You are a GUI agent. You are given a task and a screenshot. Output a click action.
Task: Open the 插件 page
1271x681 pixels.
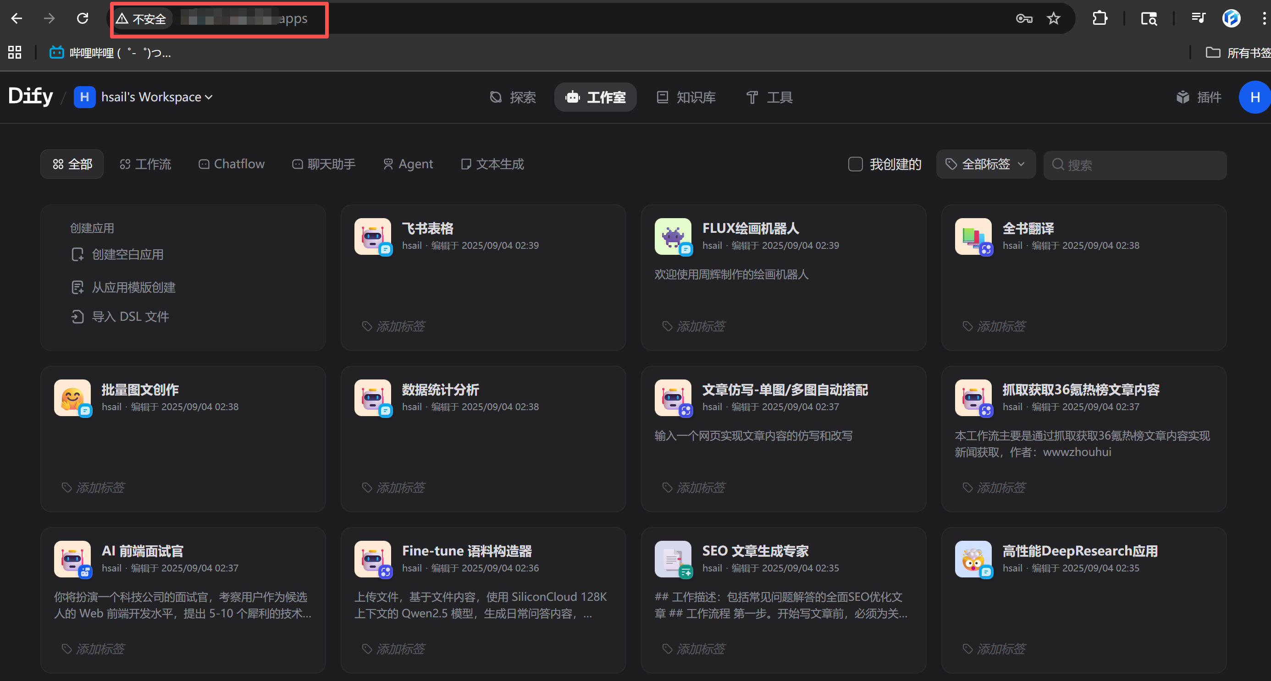tap(1199, 97)
